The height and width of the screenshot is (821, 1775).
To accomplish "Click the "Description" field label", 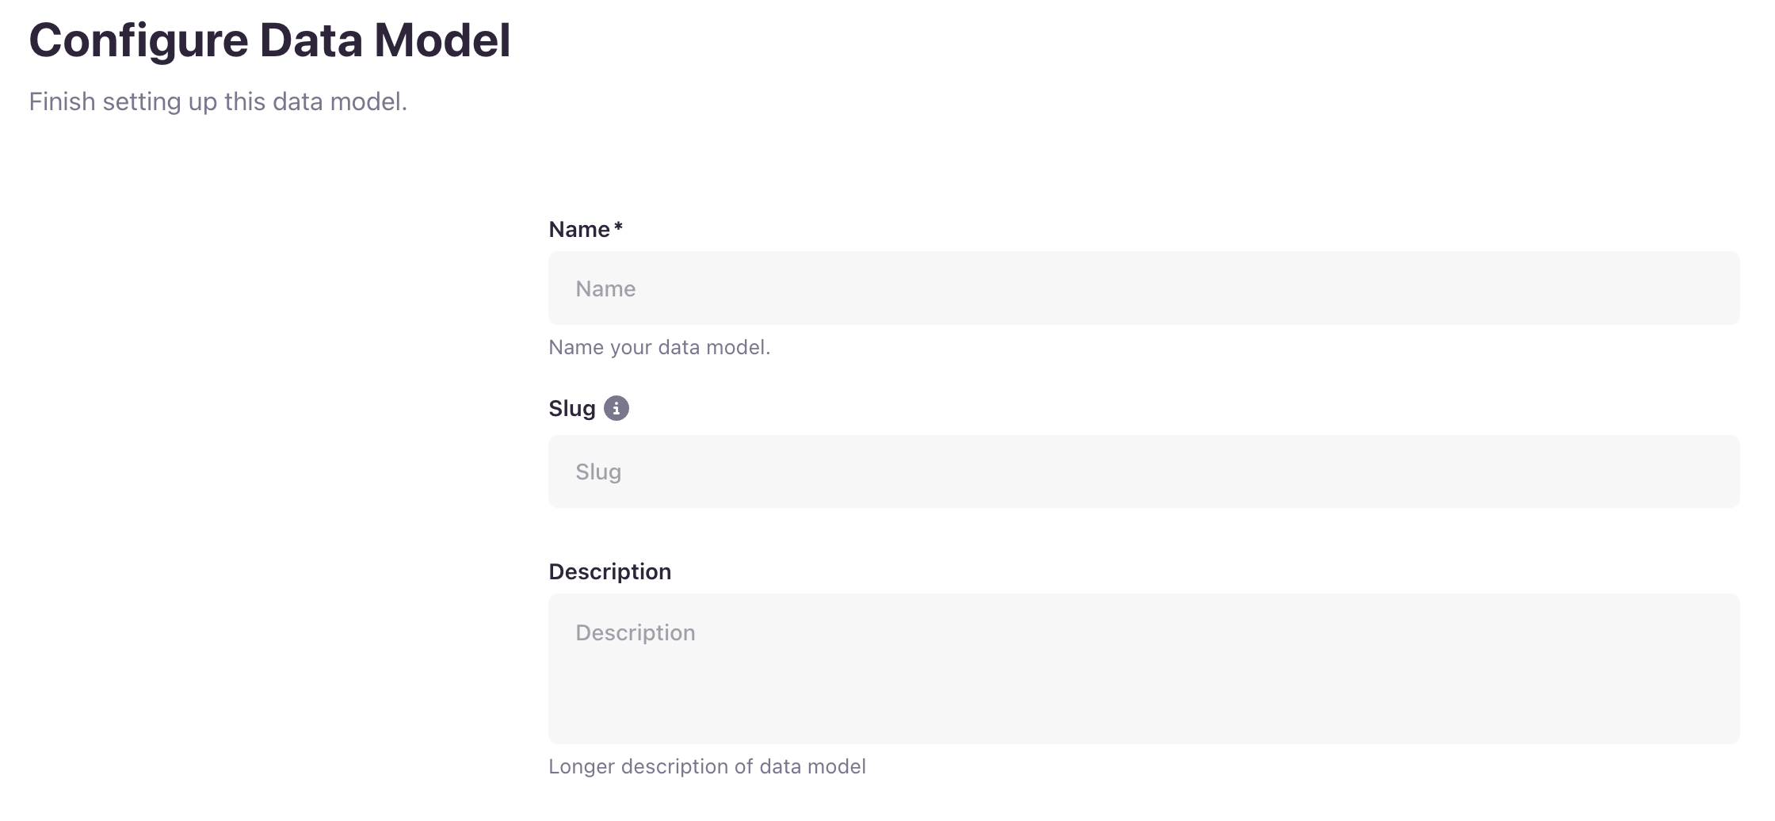I will point(609,571).
